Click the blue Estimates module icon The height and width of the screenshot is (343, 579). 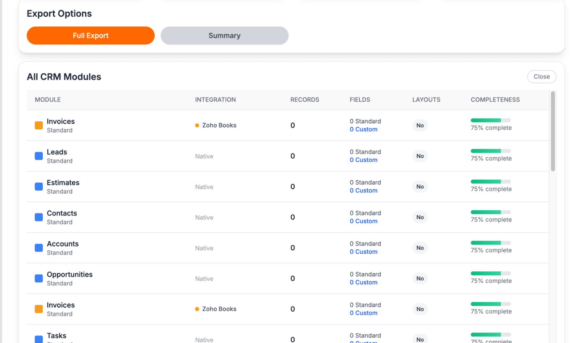(39, 186)
